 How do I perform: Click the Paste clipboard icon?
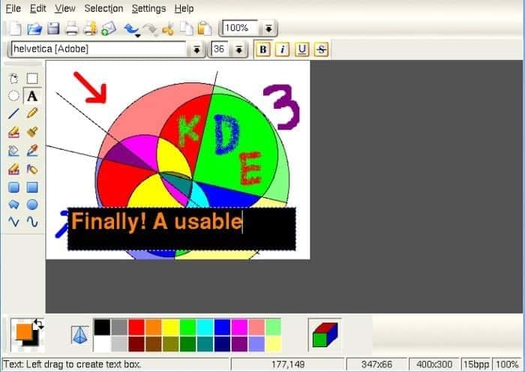coord(205,28)
